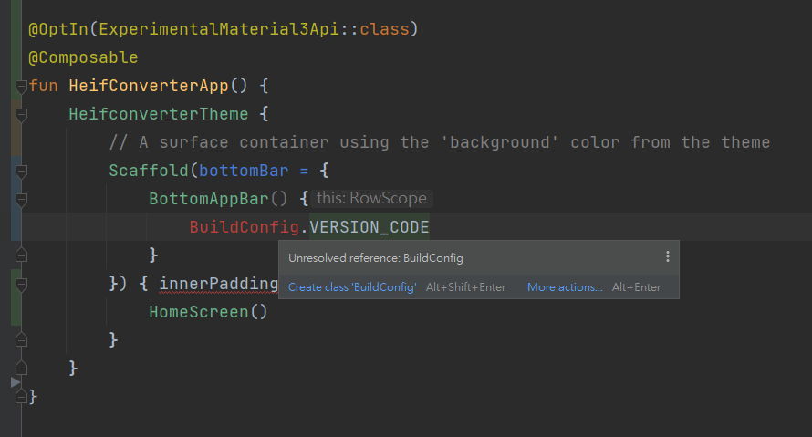
Task: Click the HomeScreen() call
Action: (x=208, y=312)
